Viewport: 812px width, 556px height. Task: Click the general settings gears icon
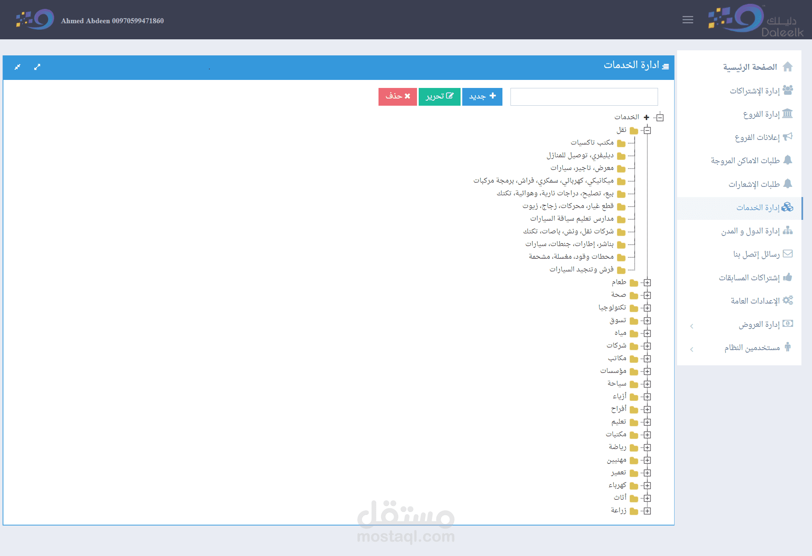pos(787,300)
